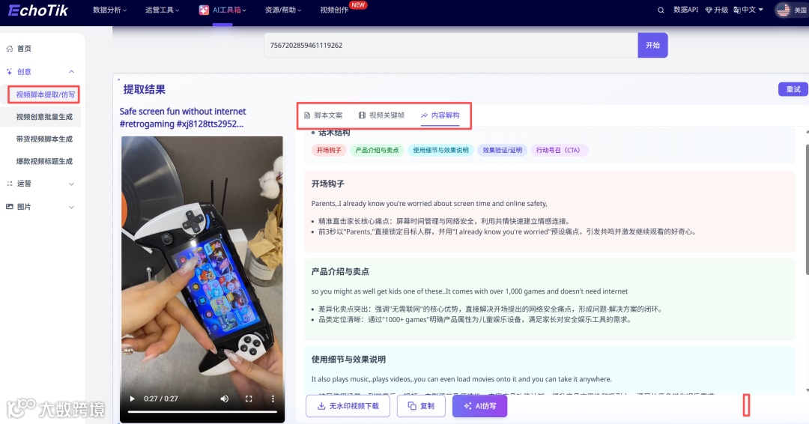809x424 pixels.
Task: Click the 升级 upgrade link
Action: [x=717, y=10]
